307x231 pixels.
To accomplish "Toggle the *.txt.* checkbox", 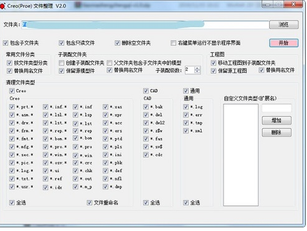I will [12, 178].
